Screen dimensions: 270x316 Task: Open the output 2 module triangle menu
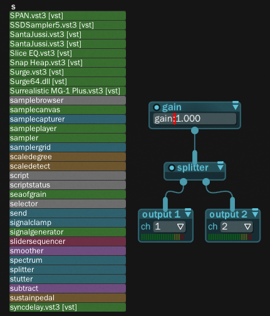(x=255, y=213)
